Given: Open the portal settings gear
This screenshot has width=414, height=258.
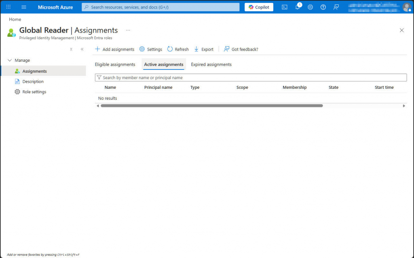Looking at the screenshot, I should 310,7.
